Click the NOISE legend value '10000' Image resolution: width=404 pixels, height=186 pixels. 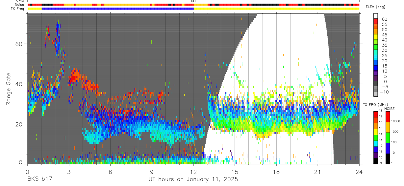396,121
